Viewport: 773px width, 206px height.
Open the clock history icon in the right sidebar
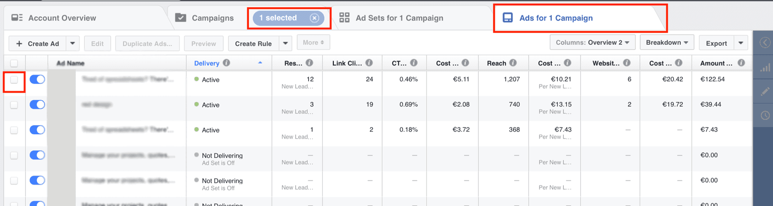point(765,116)
